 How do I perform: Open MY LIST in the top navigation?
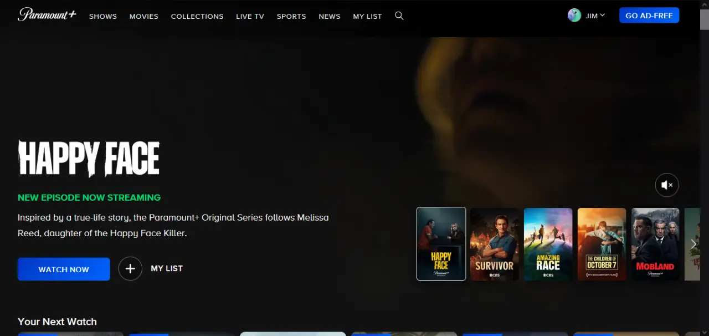click(x=367, y=16)
